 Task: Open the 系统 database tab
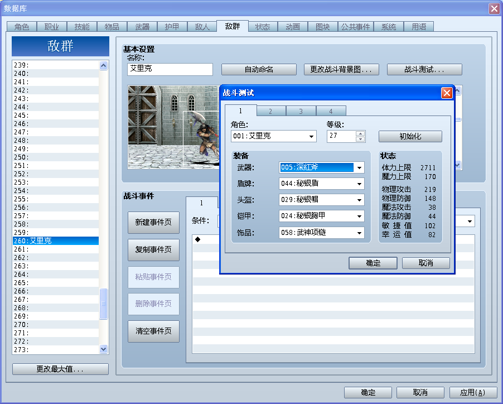pos(389,27)
